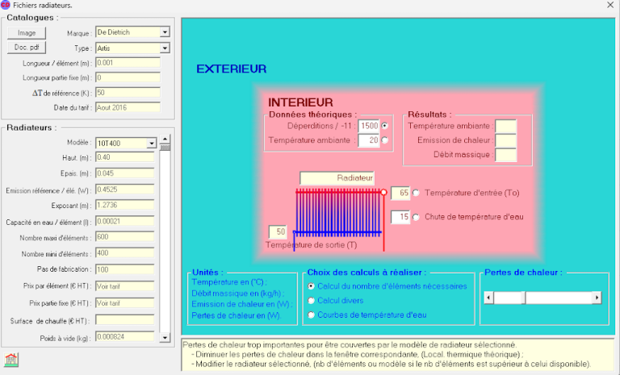This screenshot has height=375, width=620.
Task: Select the Chute de température d'eau radio
Action: click(416, 217)
